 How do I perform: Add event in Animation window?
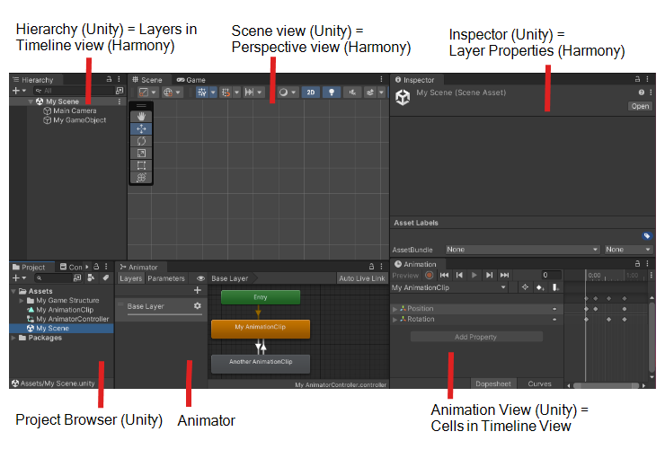pyautogui.click(x=555, y=287)
